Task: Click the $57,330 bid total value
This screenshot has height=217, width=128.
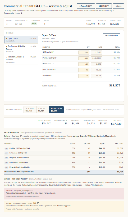Action: (116, 124)
